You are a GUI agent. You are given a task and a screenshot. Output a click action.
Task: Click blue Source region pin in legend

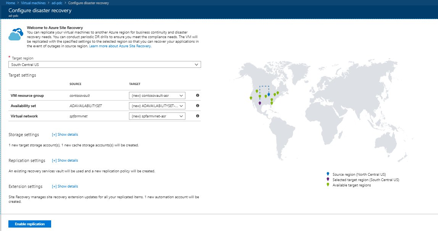(328, 174)
